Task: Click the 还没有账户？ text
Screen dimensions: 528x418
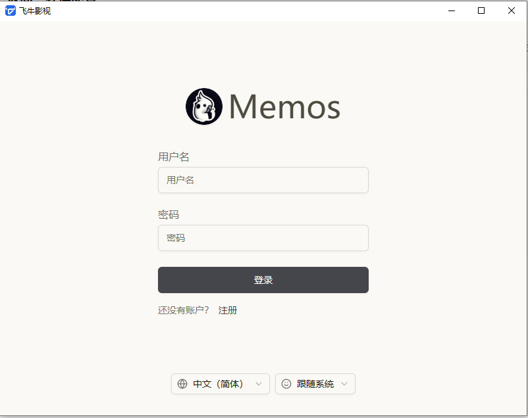Action: pyautogui.click(x=184, y=310)
